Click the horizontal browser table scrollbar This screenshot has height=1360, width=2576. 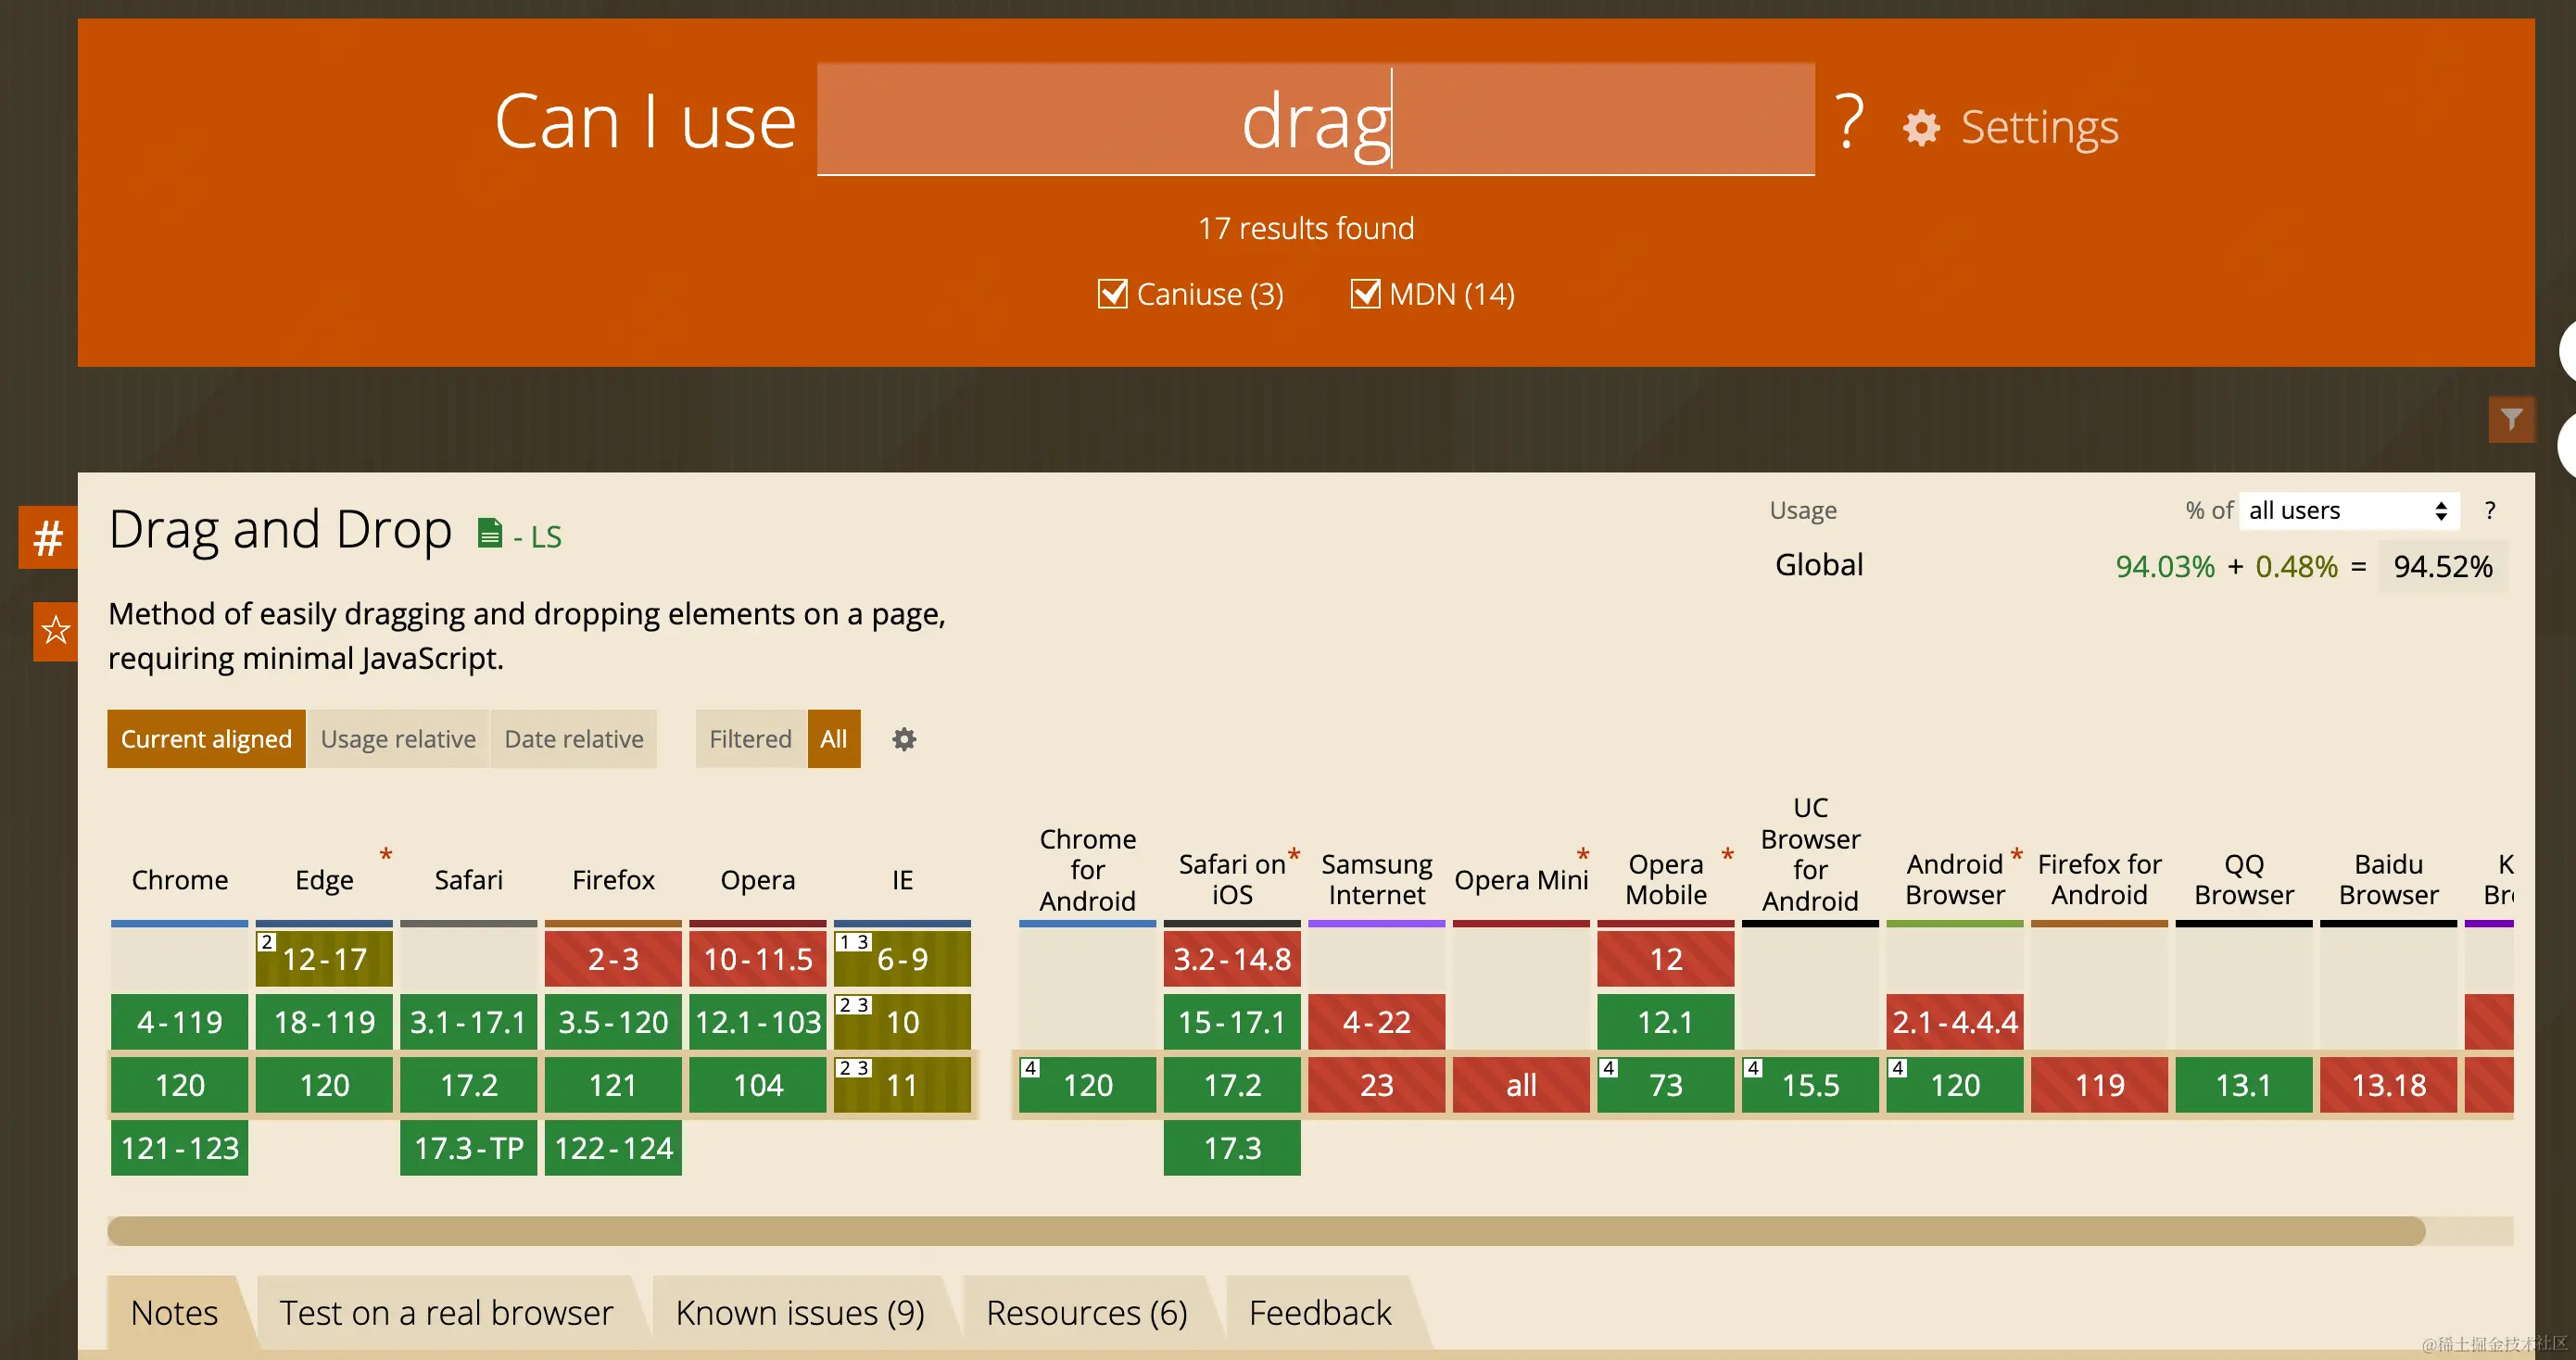1265,1230
